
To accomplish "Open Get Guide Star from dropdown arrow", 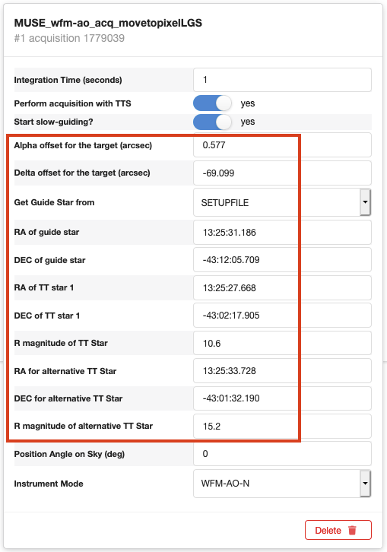I will 365,202.
